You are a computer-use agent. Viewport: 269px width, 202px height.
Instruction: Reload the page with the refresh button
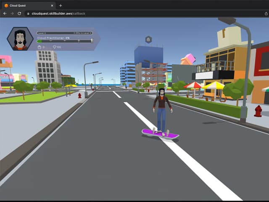pos(19,13)
